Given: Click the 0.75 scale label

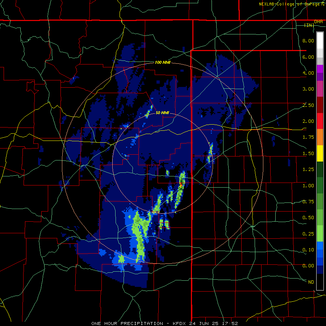Looking at the screenshot, I should point(308,202).
